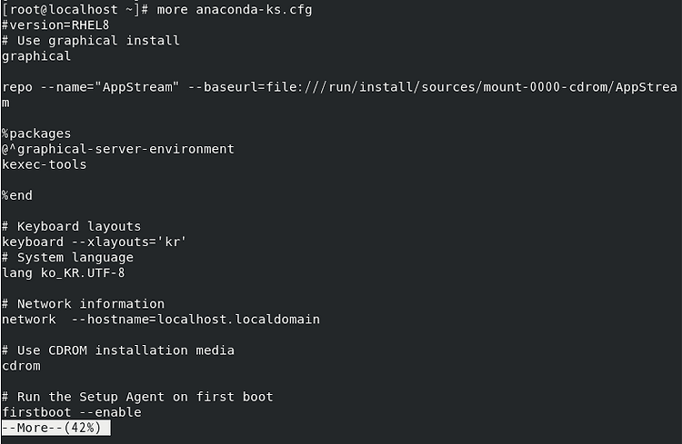Click the kexec-tools package line
Viewport: 682px width, 444px height.
44,164
